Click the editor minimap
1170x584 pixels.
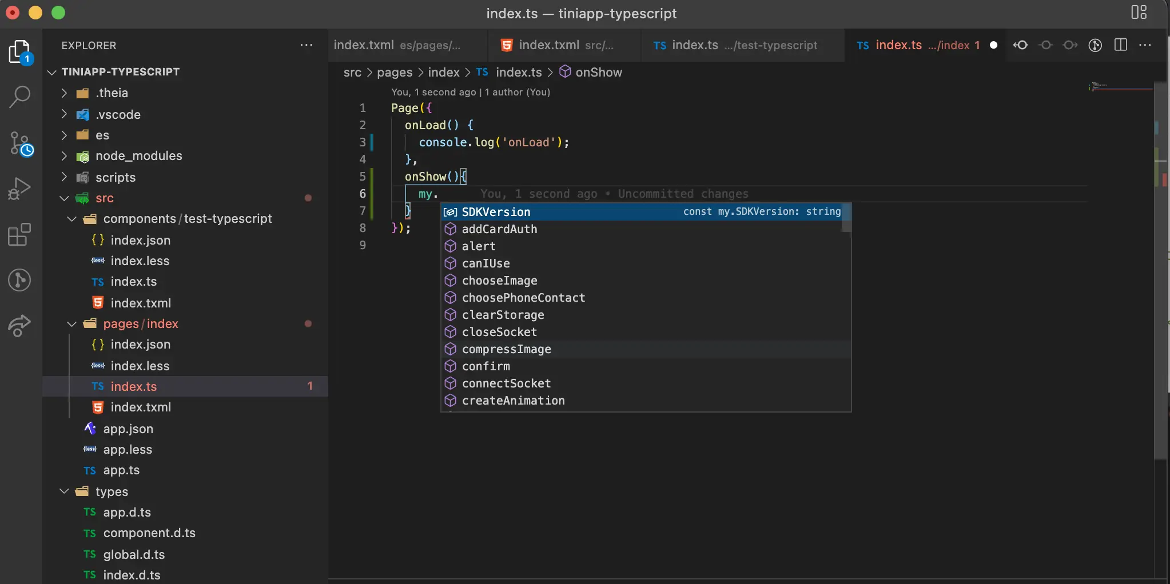coord(1120,87)
